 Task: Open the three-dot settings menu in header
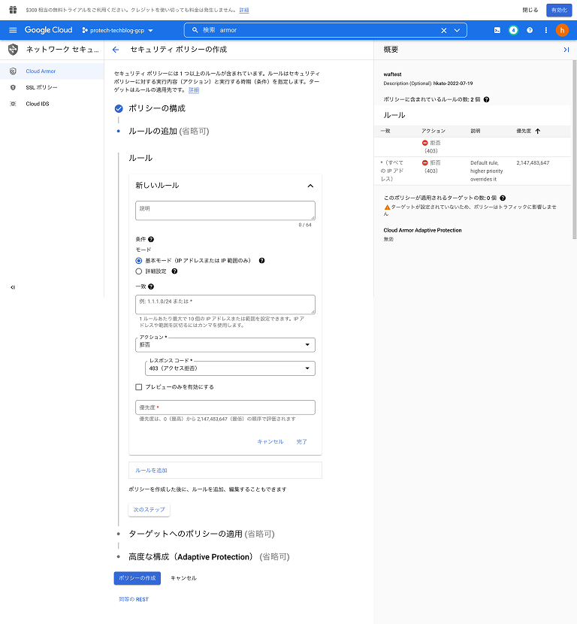(545, 30)
